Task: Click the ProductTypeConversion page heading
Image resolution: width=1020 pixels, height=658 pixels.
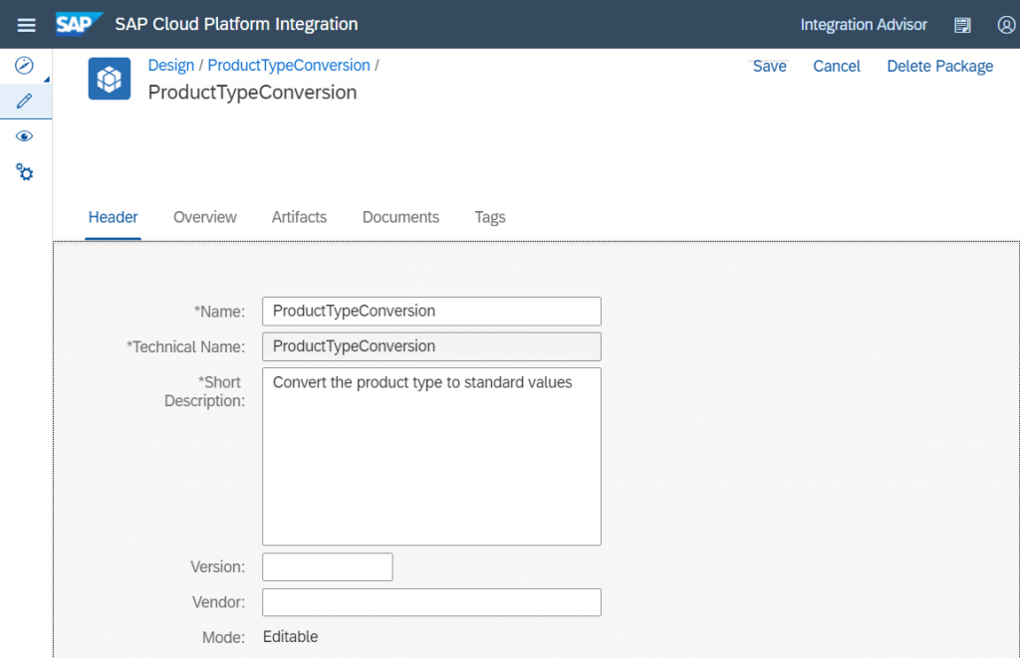Action: (252, 93)
